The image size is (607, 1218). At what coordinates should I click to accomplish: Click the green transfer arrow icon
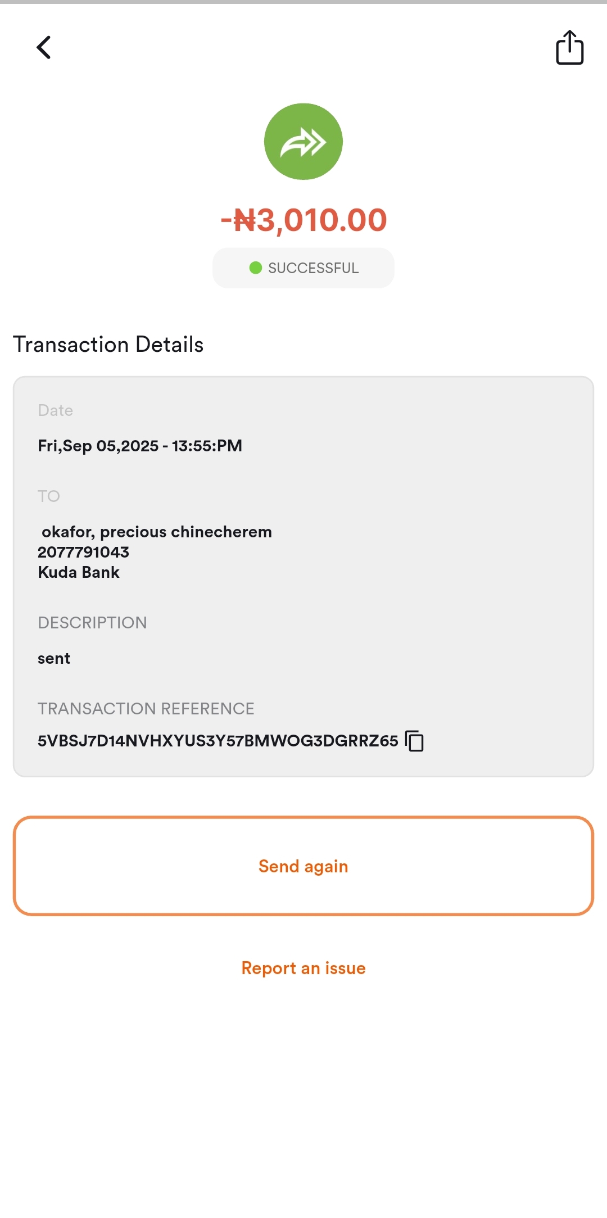(x=303, y=142)
